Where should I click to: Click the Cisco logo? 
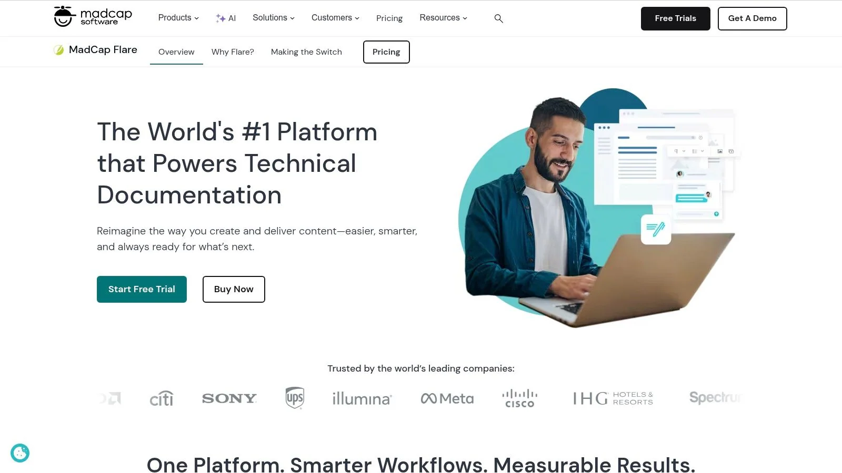click(x=519, y=398)
